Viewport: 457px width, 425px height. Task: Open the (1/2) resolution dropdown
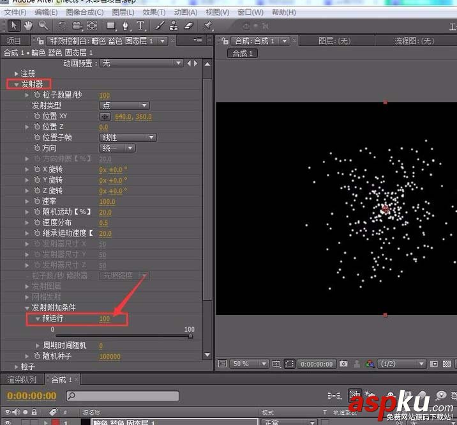(401, 364)
